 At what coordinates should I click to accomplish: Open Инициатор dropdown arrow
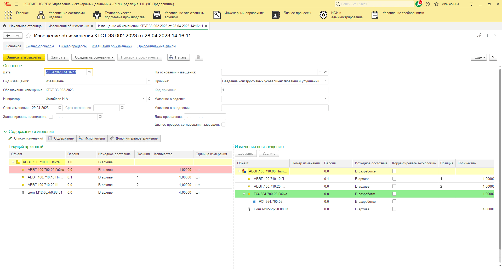pyautogui.click(x=144, y=99)
